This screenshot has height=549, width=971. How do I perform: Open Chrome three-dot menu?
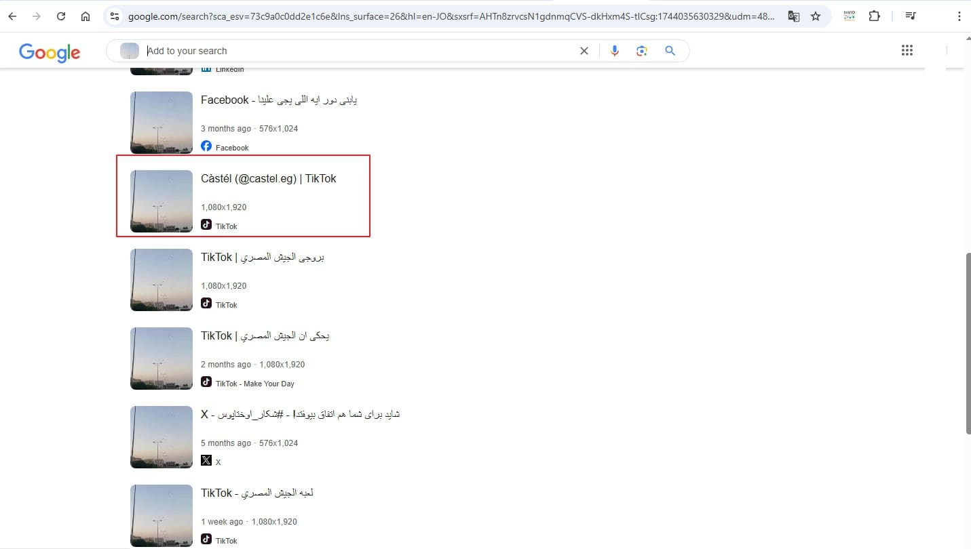[959, 16]
